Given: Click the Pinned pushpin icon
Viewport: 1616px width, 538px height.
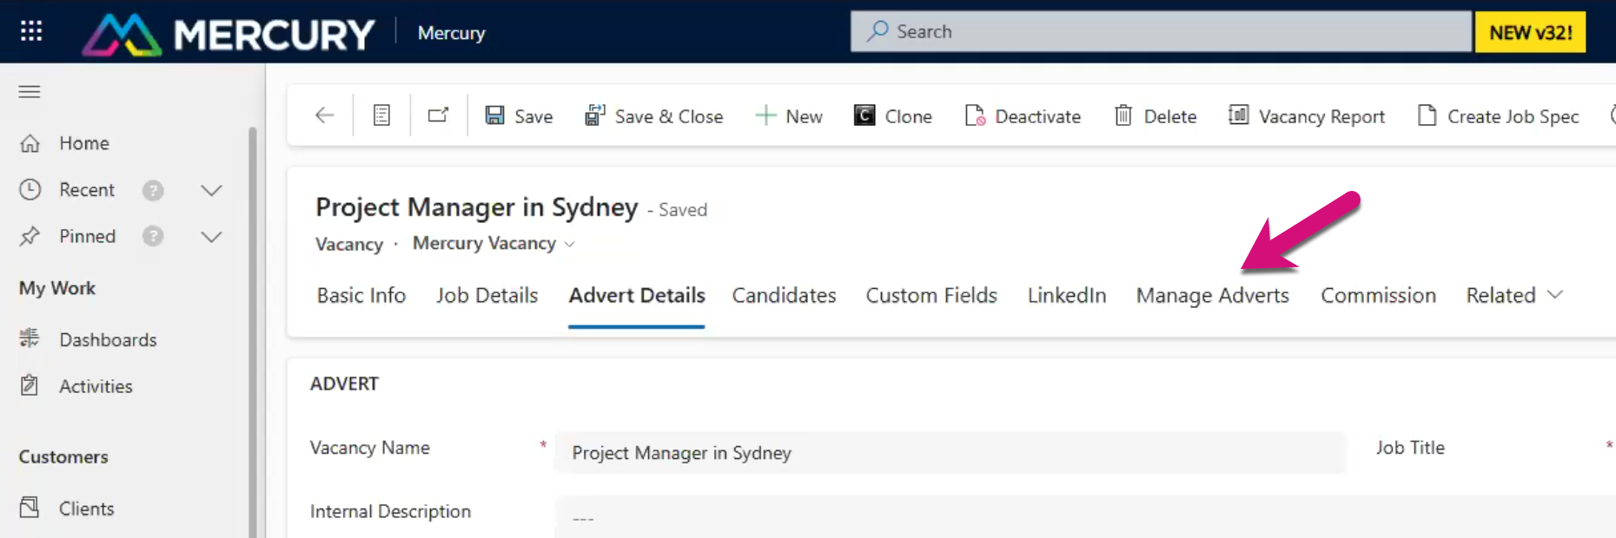Looking at the screenshot, I should click(x=30, y=236).
